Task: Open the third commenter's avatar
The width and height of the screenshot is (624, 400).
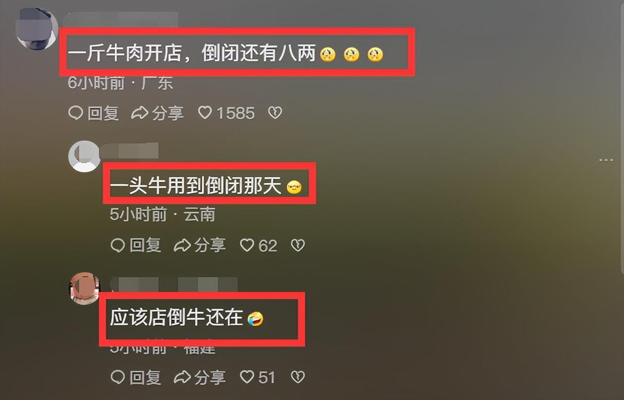Action: point(84,288)
